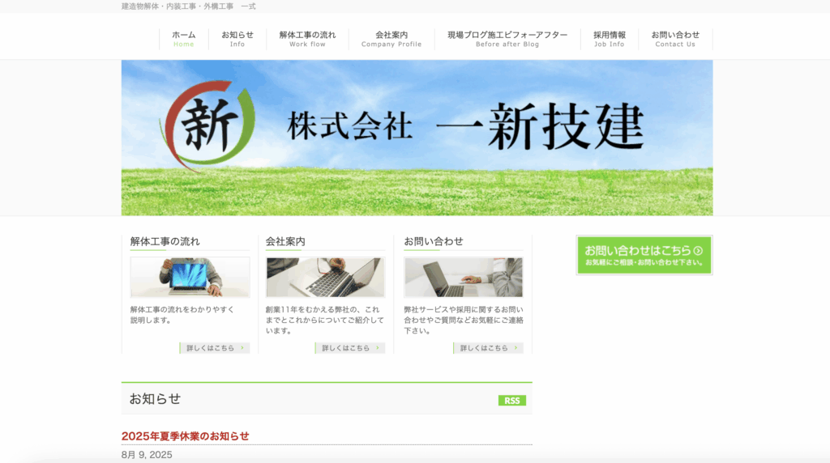The image size is (830, 463).
Task: Click the tagline 建造物解体・内装工事・外構工事 一式
Action: 188,6
